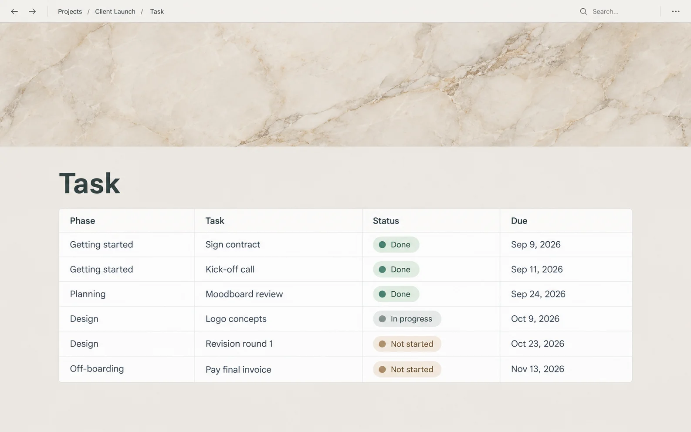The width and height of the screenshot is (691, 432).
Task: Select the Sign contract task cell
Action: [x=278, y=245]
